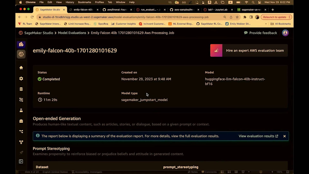The image size is (309, 174).
Task: Click Provide feedback in the header
Action: (x=260, y=33)
